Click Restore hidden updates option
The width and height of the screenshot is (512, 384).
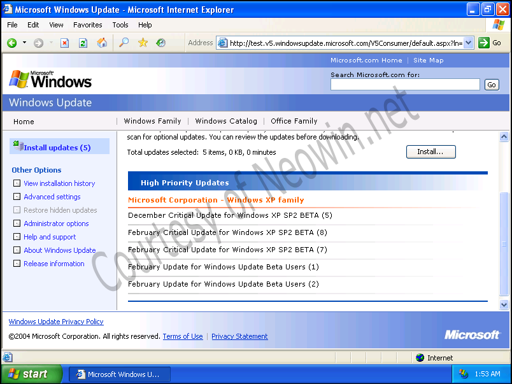pos(60,210)
